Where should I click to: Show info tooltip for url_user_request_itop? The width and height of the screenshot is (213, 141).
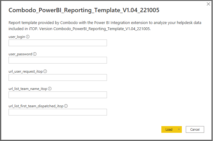[x=45, y=71]
